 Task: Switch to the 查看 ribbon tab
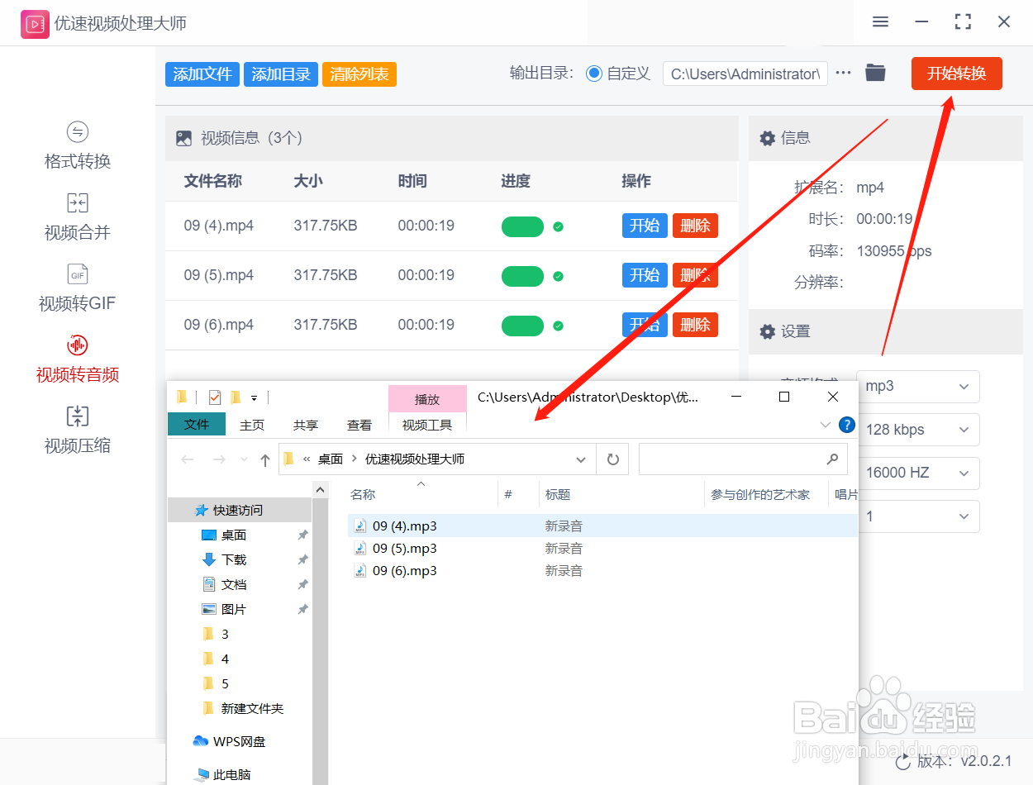359,425
